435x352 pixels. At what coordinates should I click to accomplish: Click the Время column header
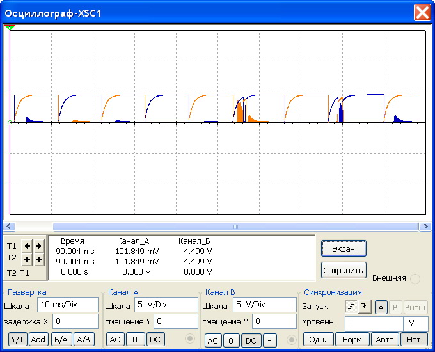coord(72,241)
